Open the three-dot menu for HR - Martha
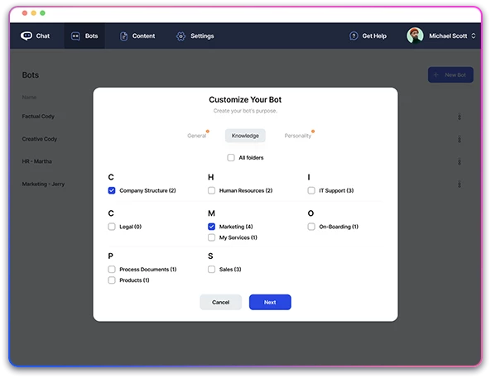Image resolution: width=491 pixels, height=378 pixels. click(460, 162)
